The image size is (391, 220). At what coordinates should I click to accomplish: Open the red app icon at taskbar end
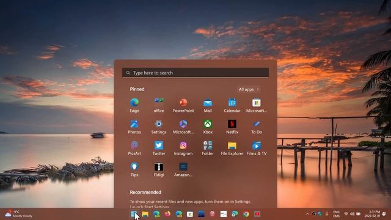pyautogui.click(x=257, y=214)
